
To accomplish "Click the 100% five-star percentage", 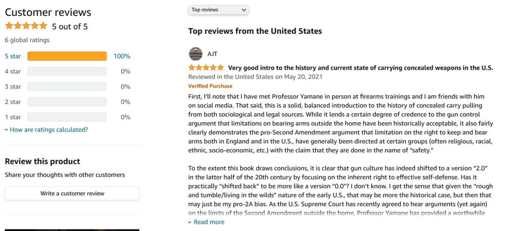I will pyautogui.click(x=122, y=56).
